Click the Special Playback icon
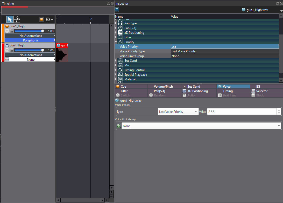283x203 pixels. click(120, 75)
